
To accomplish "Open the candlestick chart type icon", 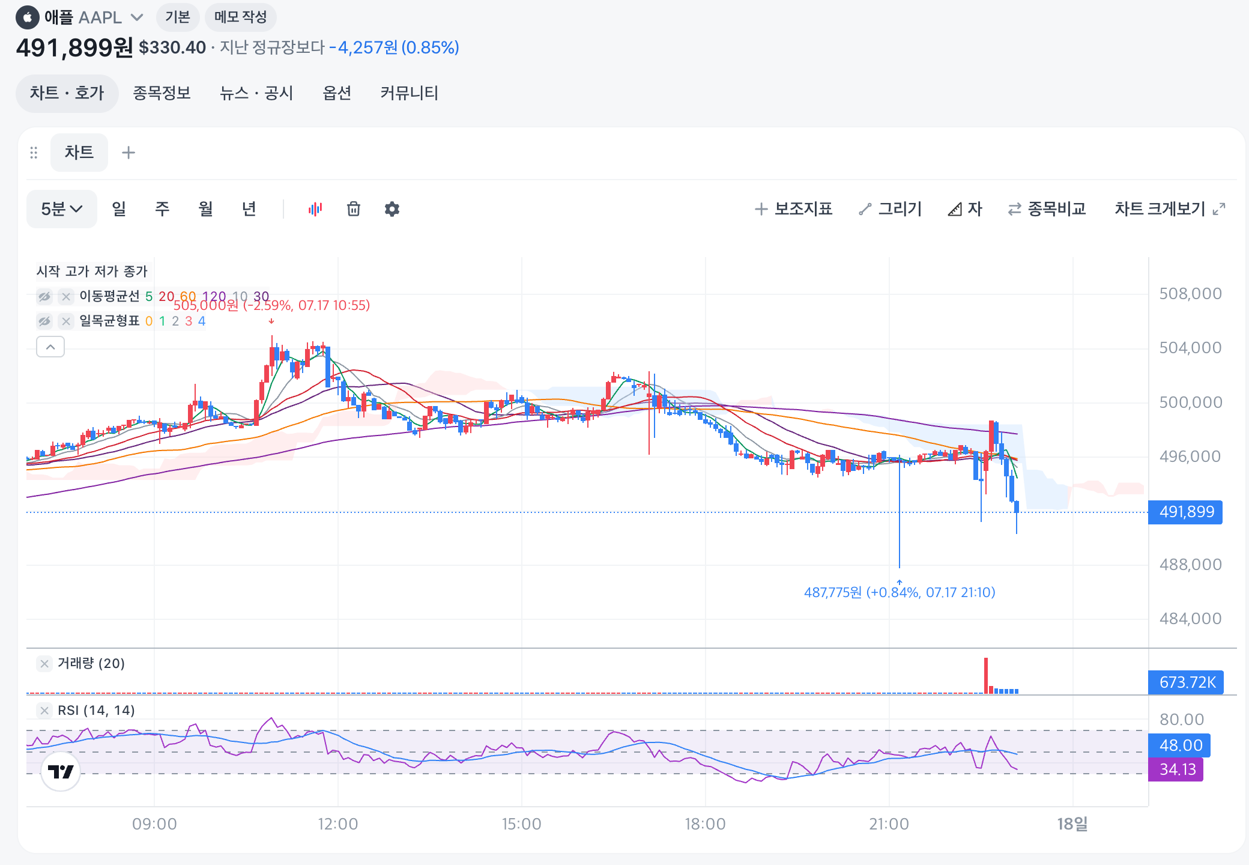I will (315, 209).
